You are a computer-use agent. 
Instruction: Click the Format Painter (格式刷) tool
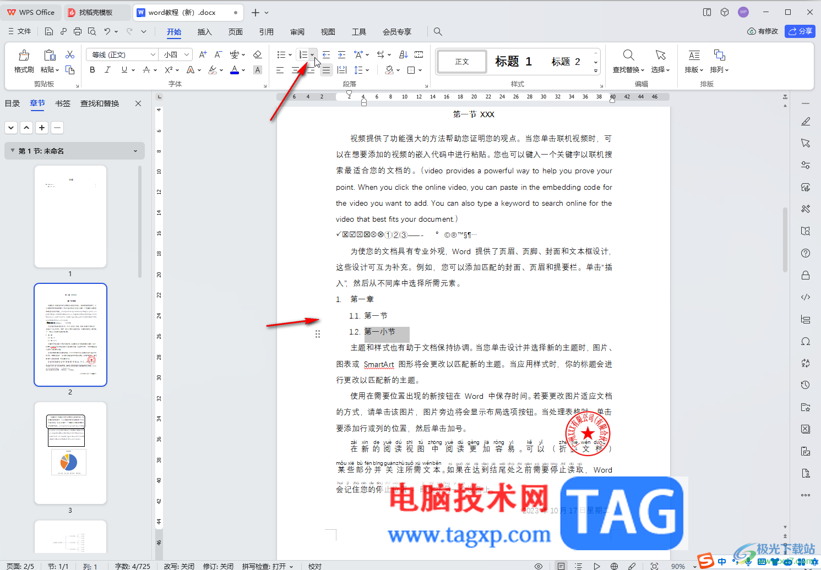(24, 61)
